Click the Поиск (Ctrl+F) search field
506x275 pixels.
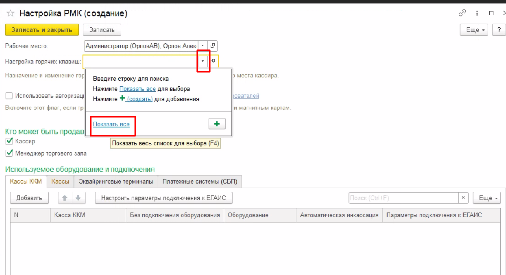tap(403, 198)
